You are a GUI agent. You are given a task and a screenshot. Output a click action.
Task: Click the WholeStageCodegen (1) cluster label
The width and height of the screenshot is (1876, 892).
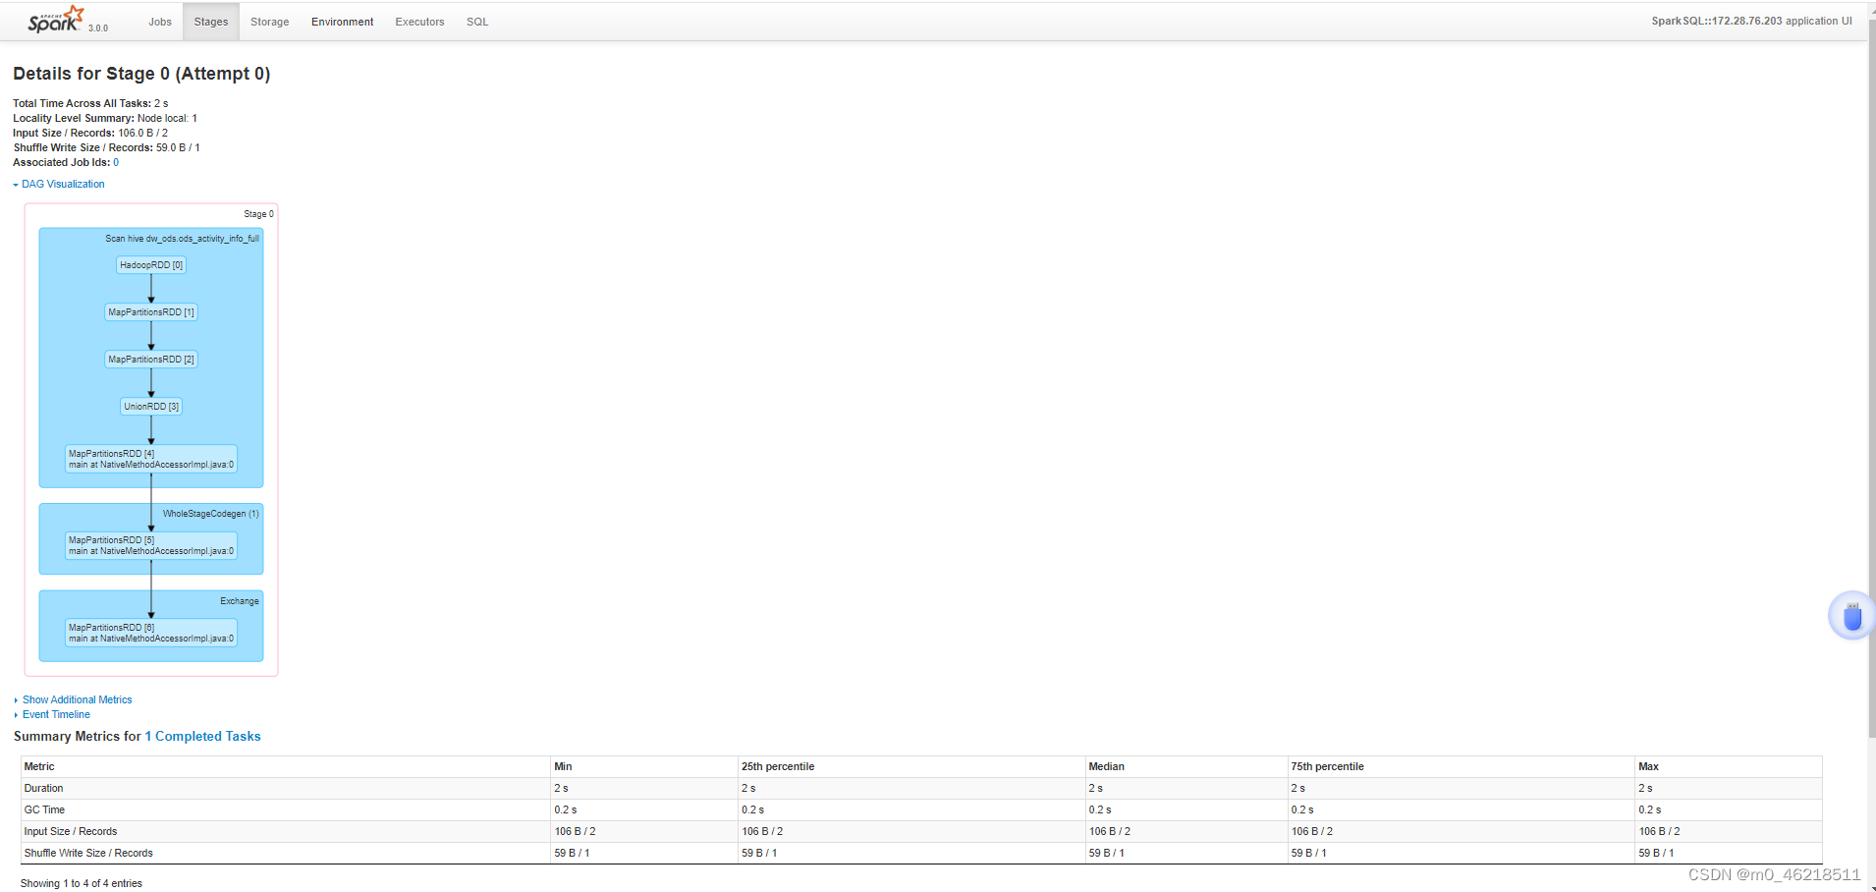pos(211,514)
